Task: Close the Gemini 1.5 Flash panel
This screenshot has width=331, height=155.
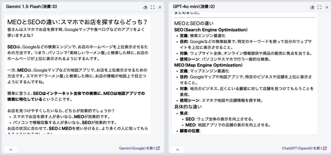Action: pyautogui.click(x=160, y=7)
